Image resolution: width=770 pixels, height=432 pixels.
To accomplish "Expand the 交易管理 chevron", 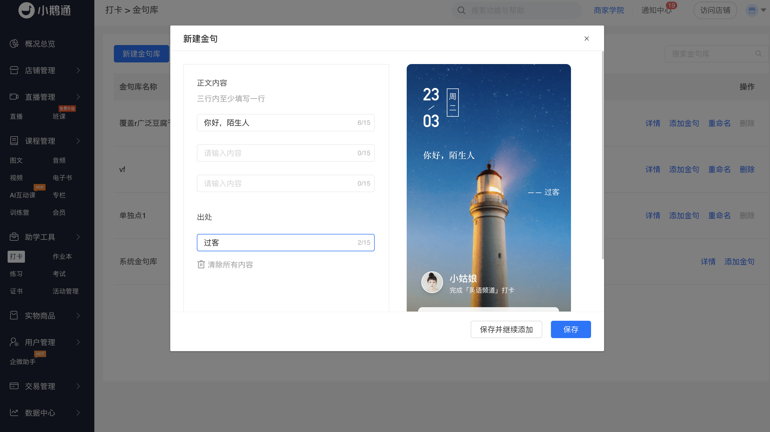I will [78, 386].
